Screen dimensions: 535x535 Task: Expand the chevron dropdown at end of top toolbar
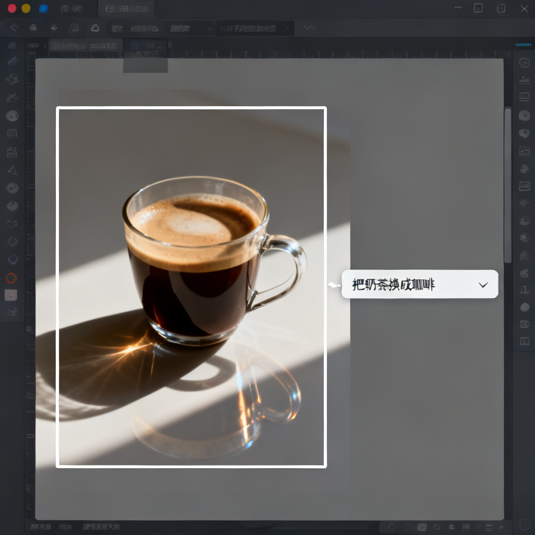pos(308,27)
